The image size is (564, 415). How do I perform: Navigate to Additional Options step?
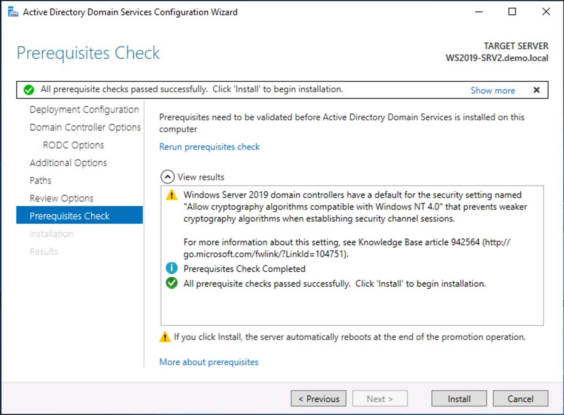(68, 163)
